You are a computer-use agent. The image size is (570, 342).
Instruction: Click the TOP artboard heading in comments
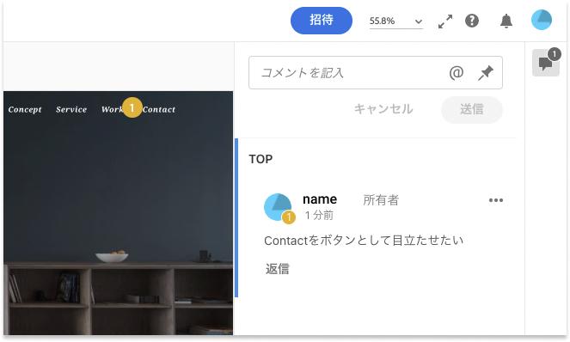pyautogui.click(x=260, y=159)
